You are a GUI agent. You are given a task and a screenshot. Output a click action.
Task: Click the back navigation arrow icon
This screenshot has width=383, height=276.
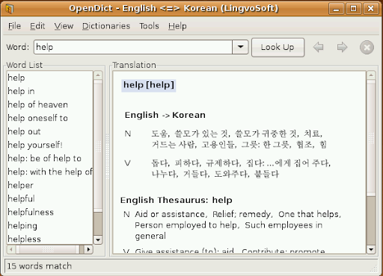pyautogui.click(x=318, y=47)
